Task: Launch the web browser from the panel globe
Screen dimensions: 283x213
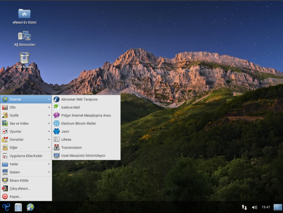Action: coord(30,207)
